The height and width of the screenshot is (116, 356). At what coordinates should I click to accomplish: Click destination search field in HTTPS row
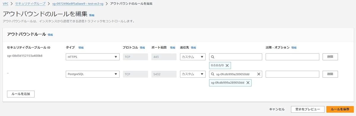[x=236, y=57]
